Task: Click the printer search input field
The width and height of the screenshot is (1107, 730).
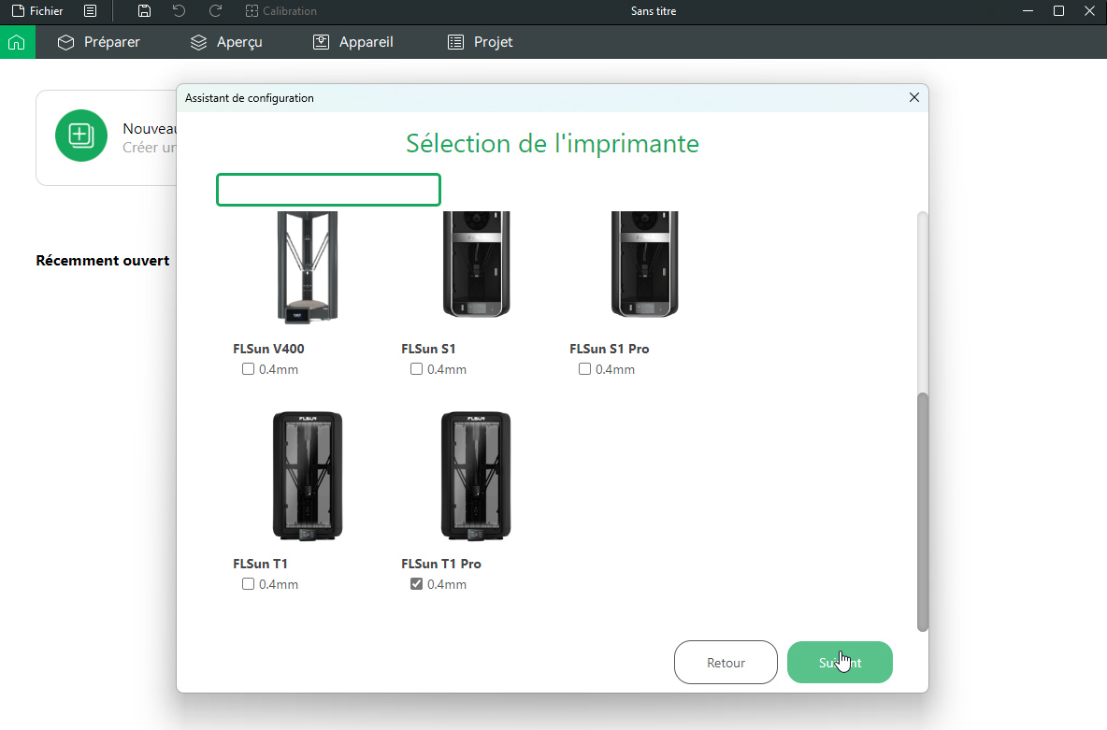Action: coord(328,190)
